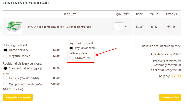Remove PRUTA item with the X icon

[x=174, y=27]
